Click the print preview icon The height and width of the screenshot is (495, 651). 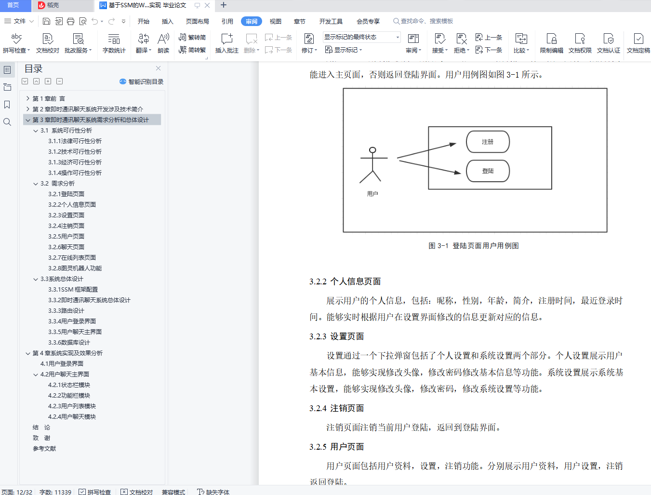click(x=83, y=21)
